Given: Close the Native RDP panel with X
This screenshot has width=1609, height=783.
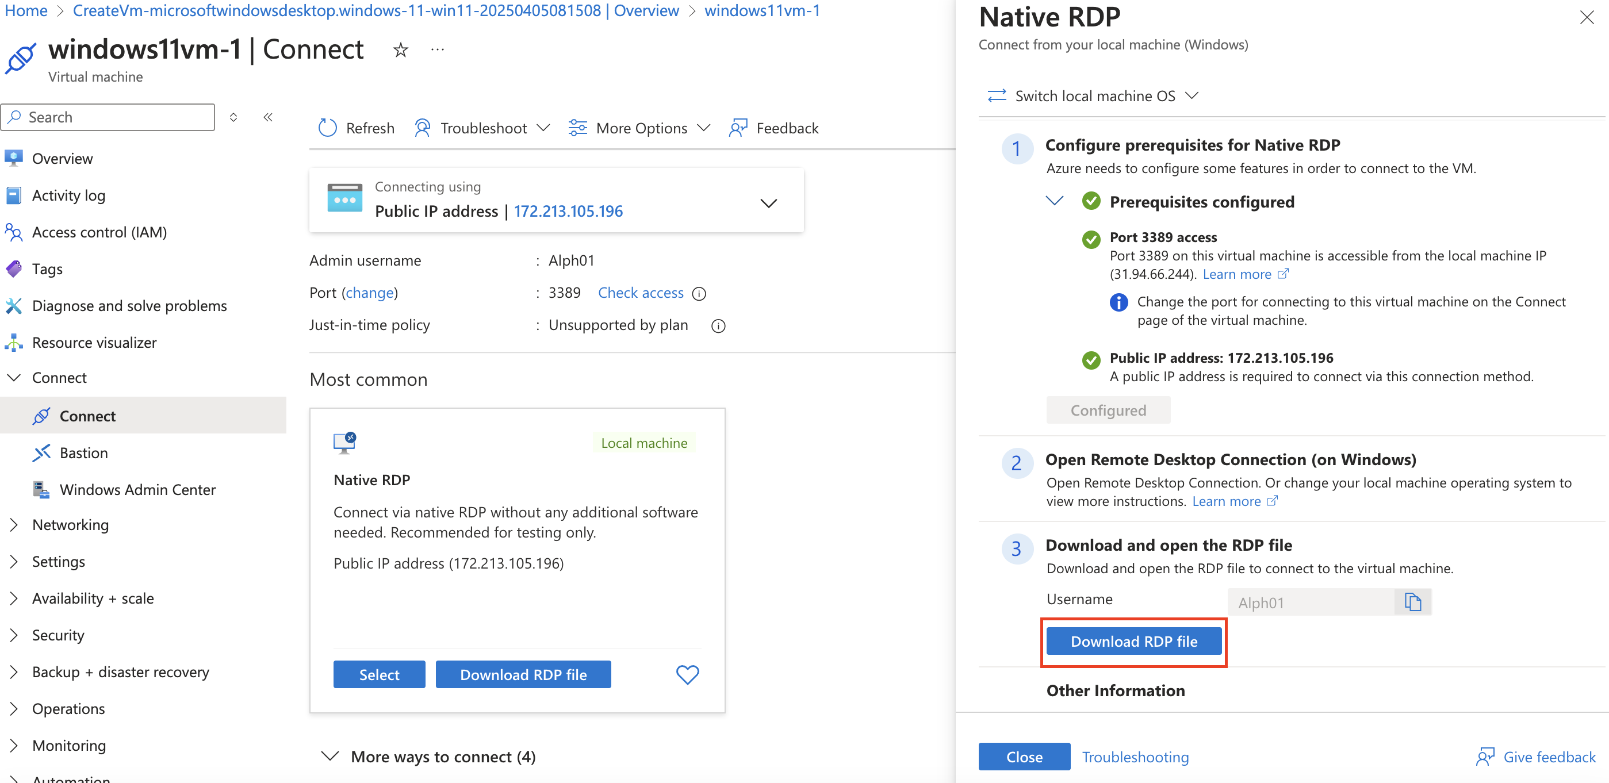Looking at the screenshot, I should 1587,17.
